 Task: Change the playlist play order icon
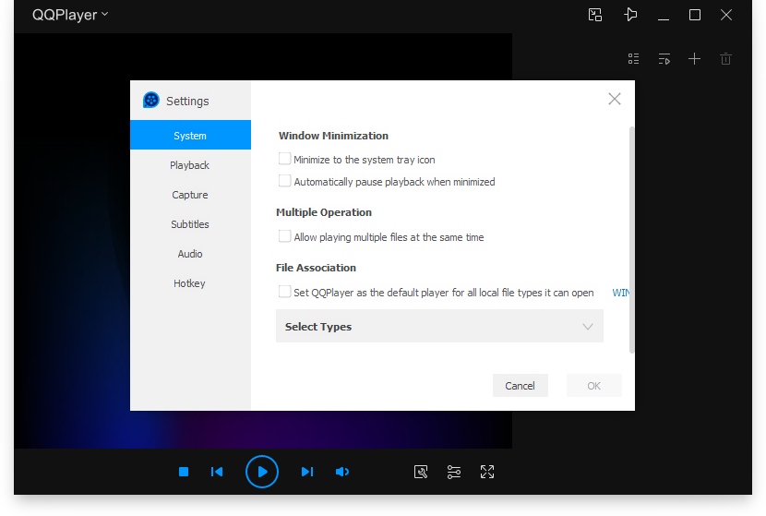pyautogui.click(x=664, y=59)
